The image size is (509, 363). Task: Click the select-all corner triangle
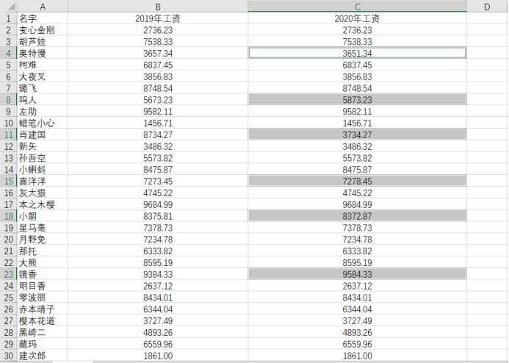click(x=8, y=6)
